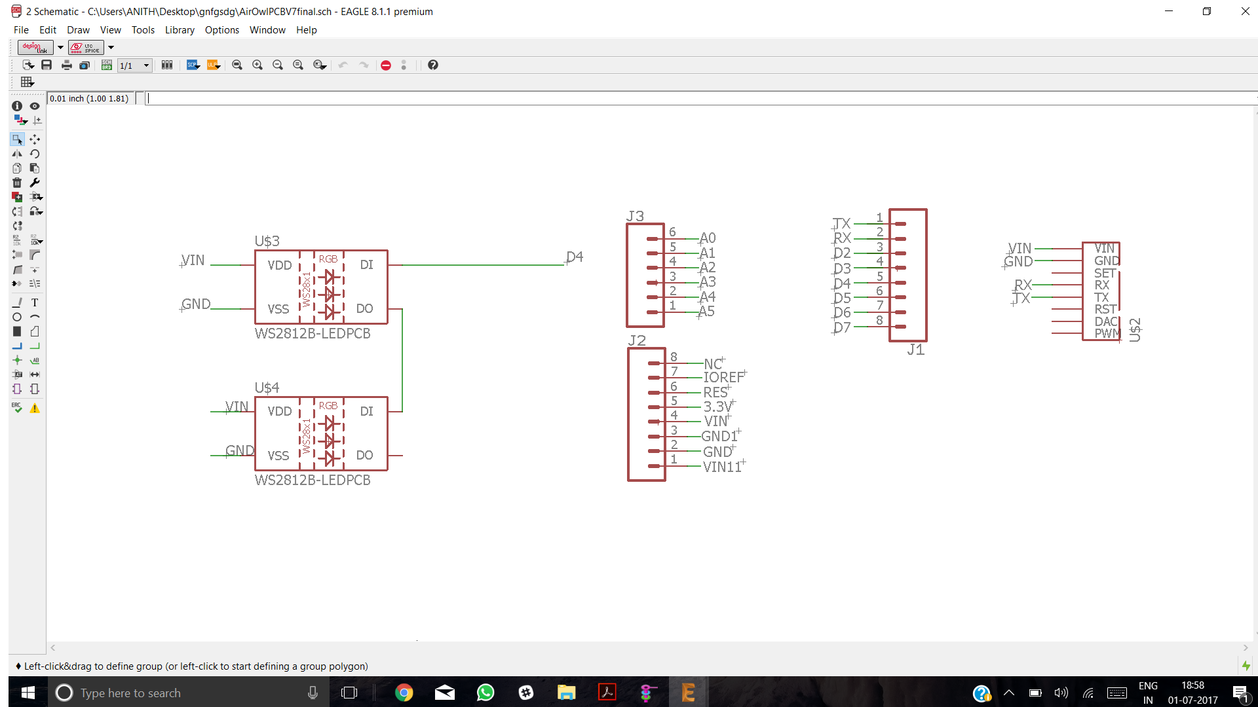Open the Library menu
The image size is (1258, 707).
[x=180, y=30]
